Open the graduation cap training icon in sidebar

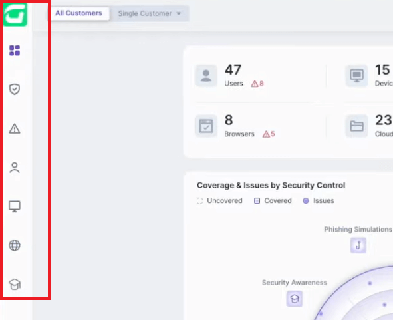click(15, 284)
